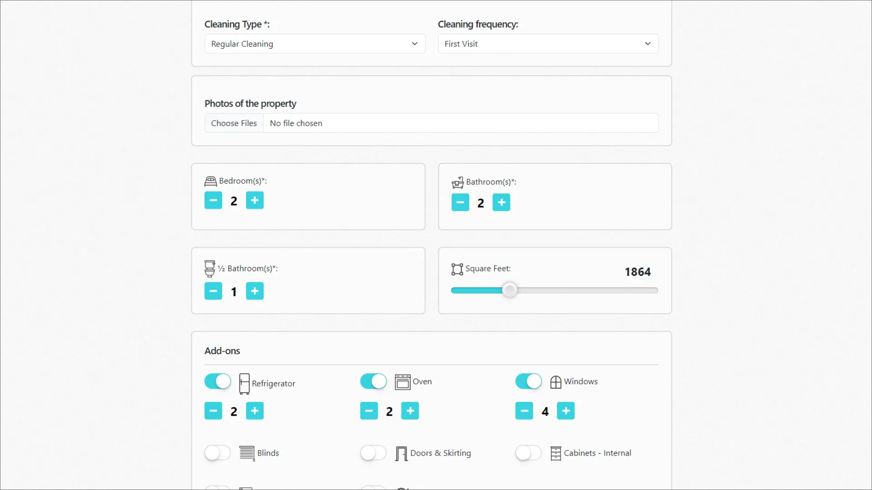Click the half bathroom toilet icon
The height and width of the screenshot is (490, 872).
210,268
